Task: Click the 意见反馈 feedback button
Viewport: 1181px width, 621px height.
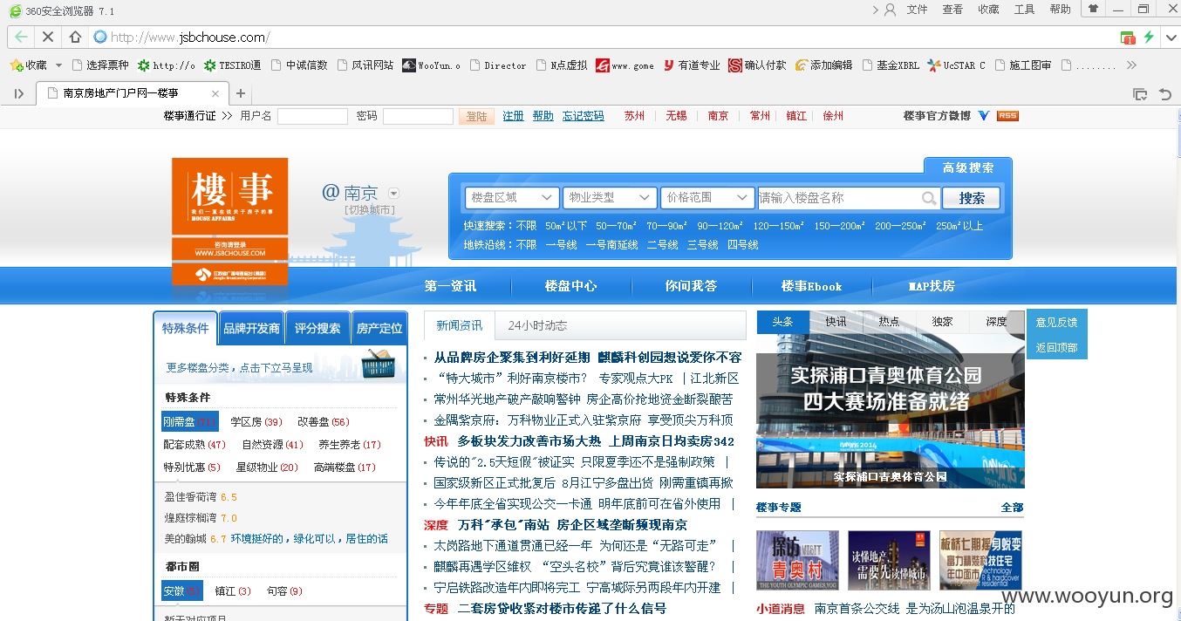Action: point(1056,323)
